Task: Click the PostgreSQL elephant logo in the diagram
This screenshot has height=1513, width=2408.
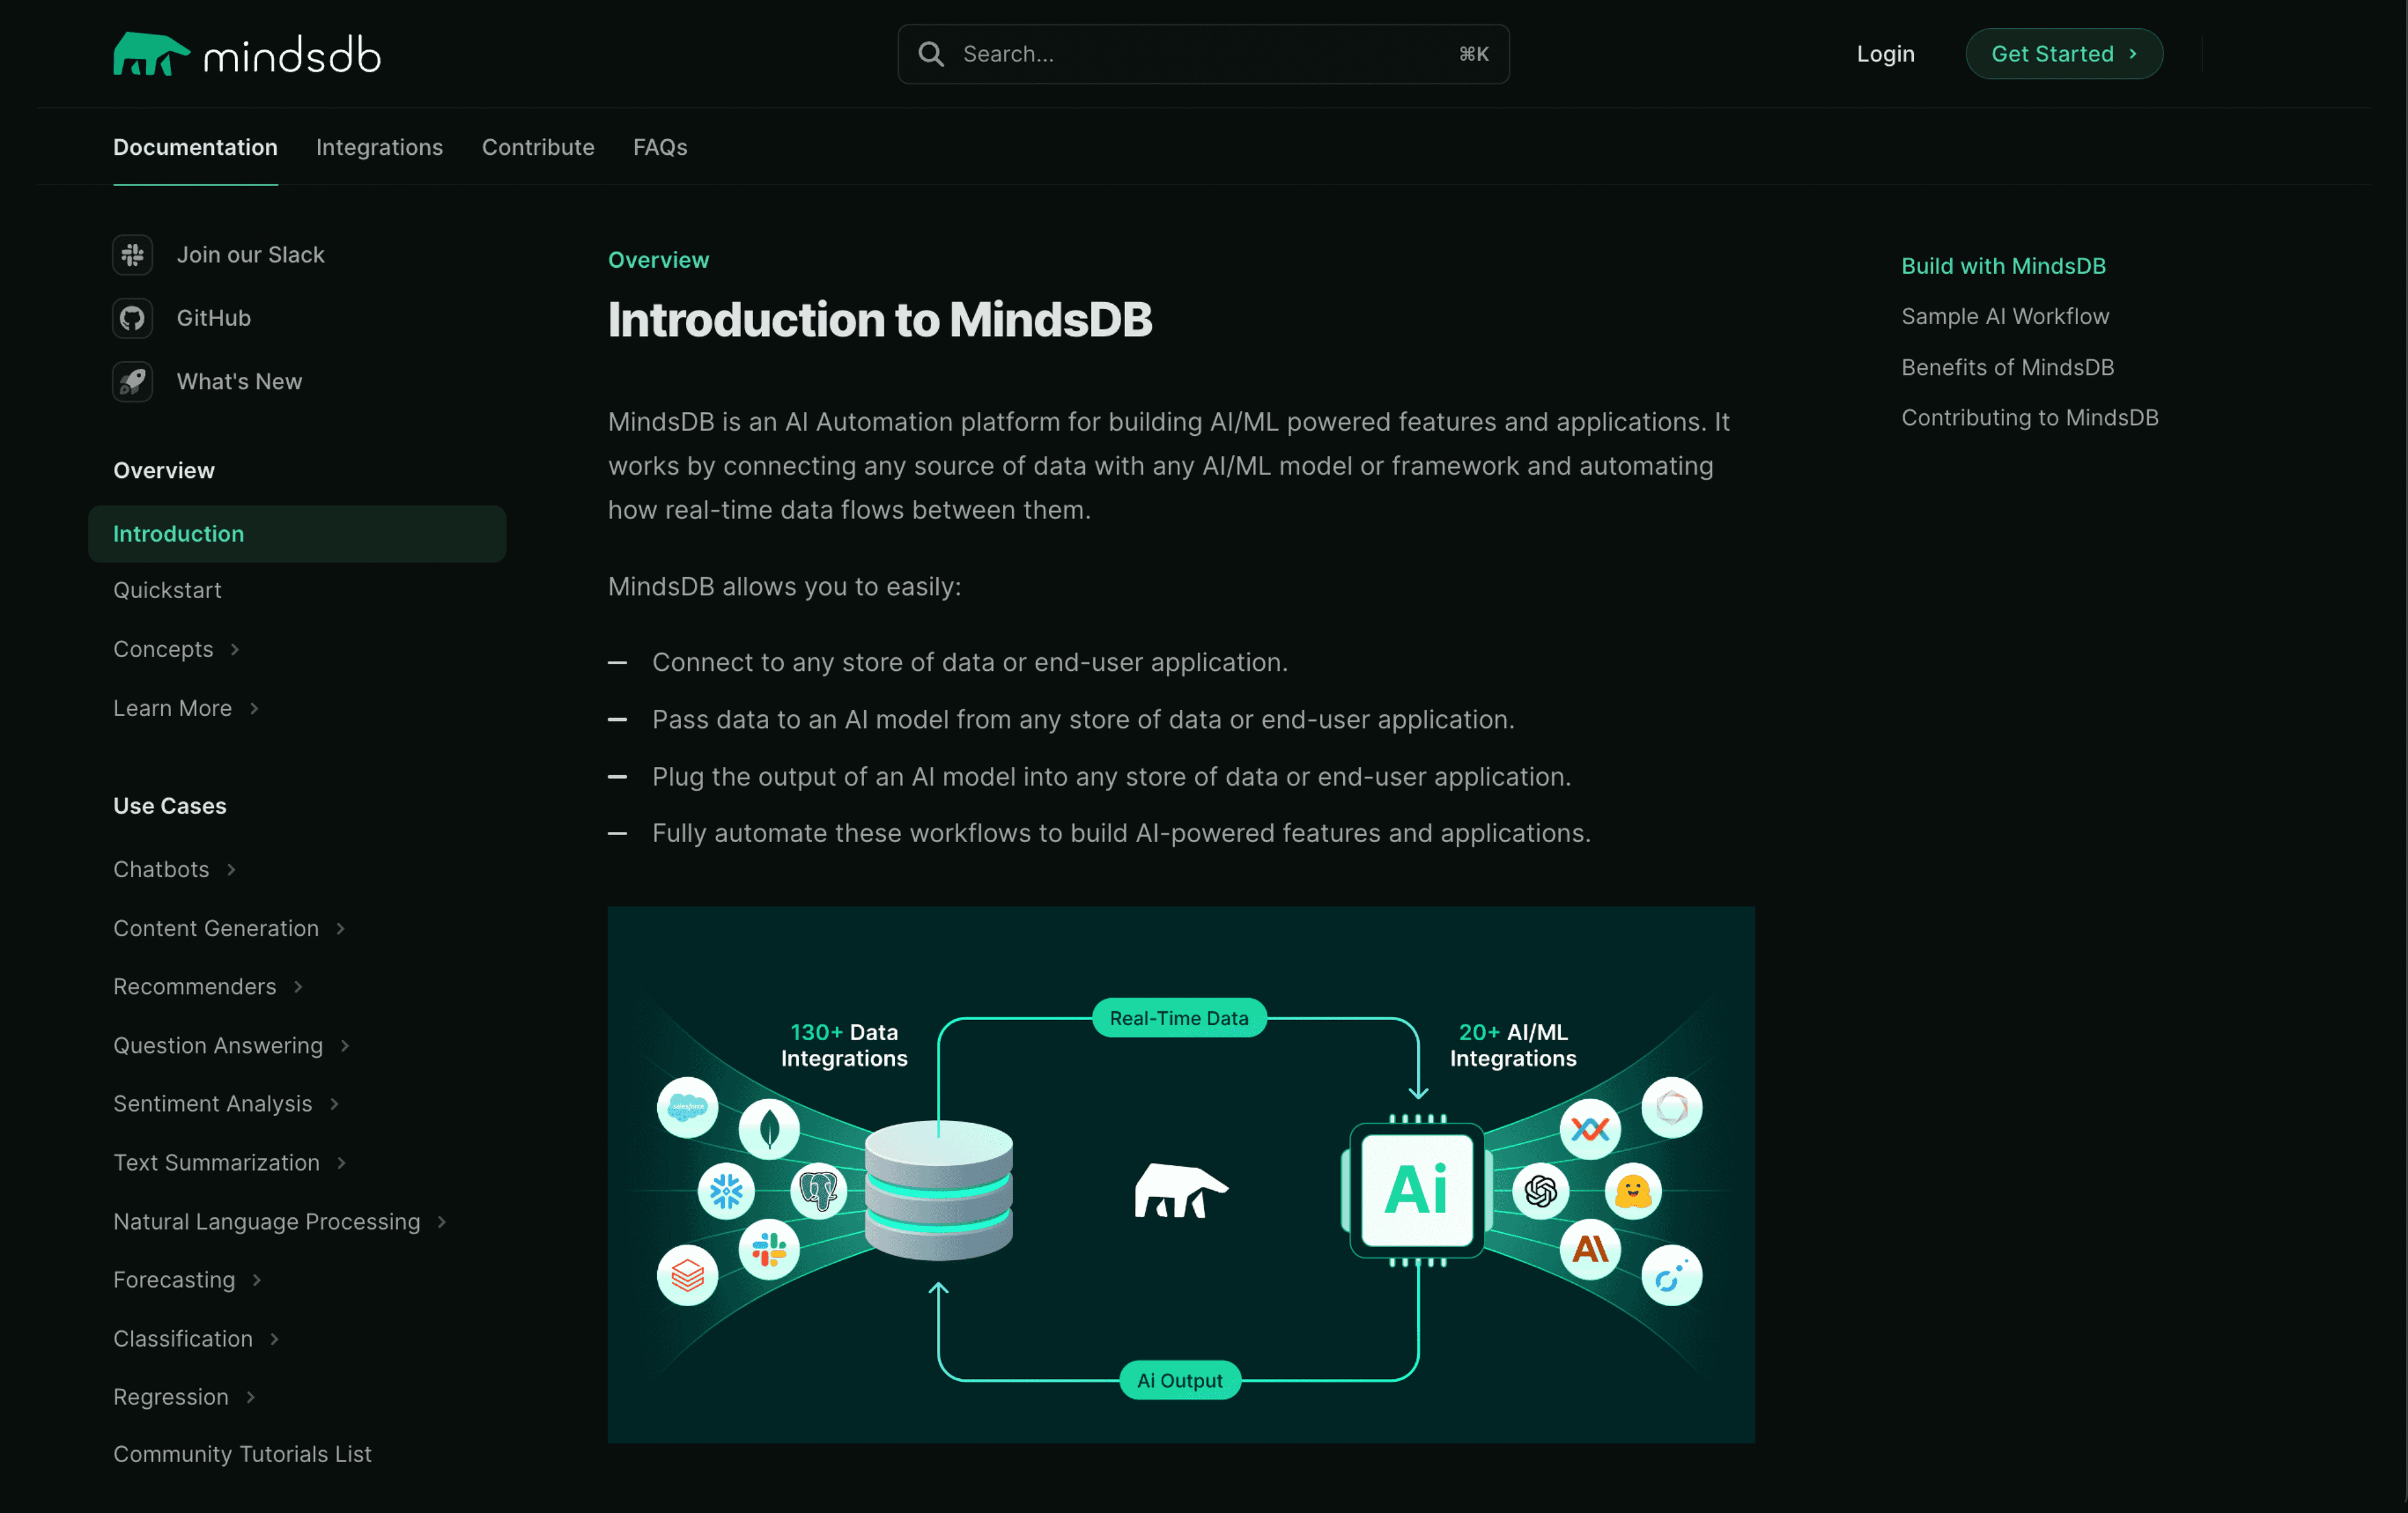Action: coord(819,1191)
